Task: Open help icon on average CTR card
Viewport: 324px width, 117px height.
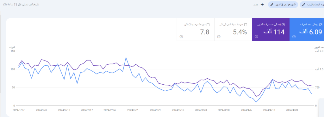Action: (219, 37)
